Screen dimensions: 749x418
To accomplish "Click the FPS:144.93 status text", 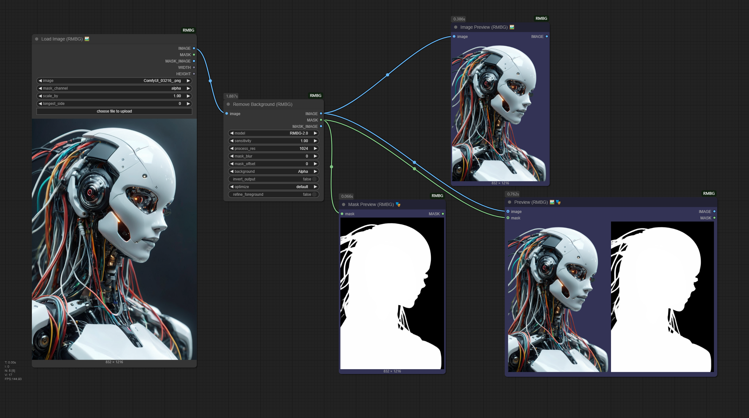I will click(x=13, y=379).
